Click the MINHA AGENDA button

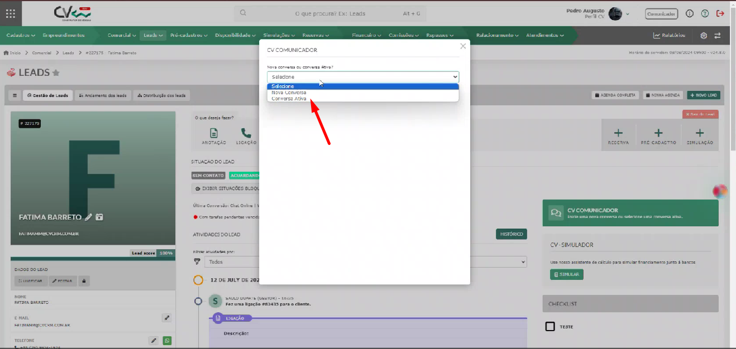pyautogui.click(x=663, y=95)
